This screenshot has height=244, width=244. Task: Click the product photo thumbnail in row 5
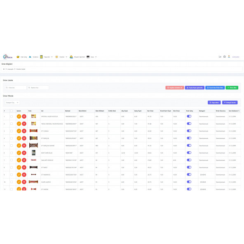(x=33, y=145)
